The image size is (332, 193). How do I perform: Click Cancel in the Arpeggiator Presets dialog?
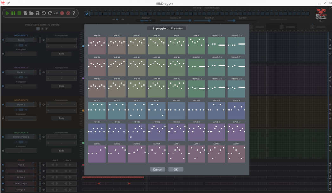[x=158, y=169]
